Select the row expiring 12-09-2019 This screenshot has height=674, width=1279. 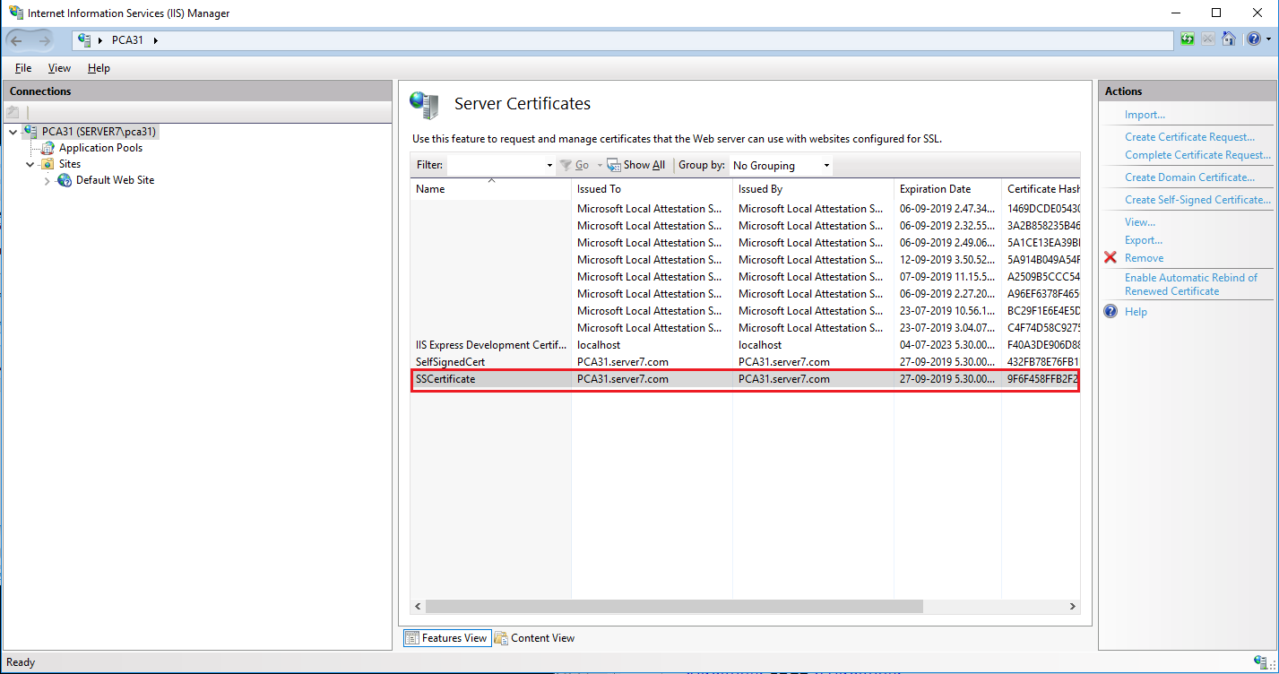click(x=745, y=260)
